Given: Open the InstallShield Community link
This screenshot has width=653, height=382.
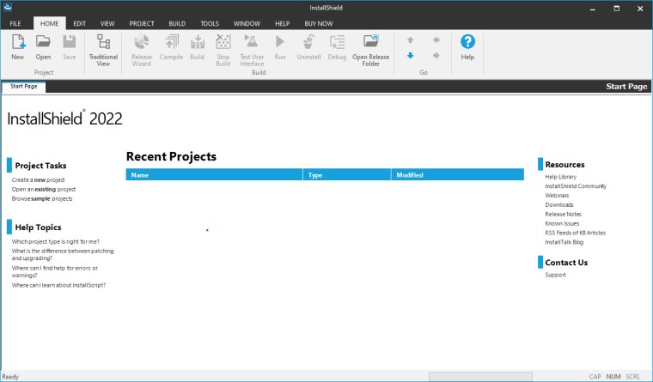Looking at the screenshot, I should pos(576,186).
